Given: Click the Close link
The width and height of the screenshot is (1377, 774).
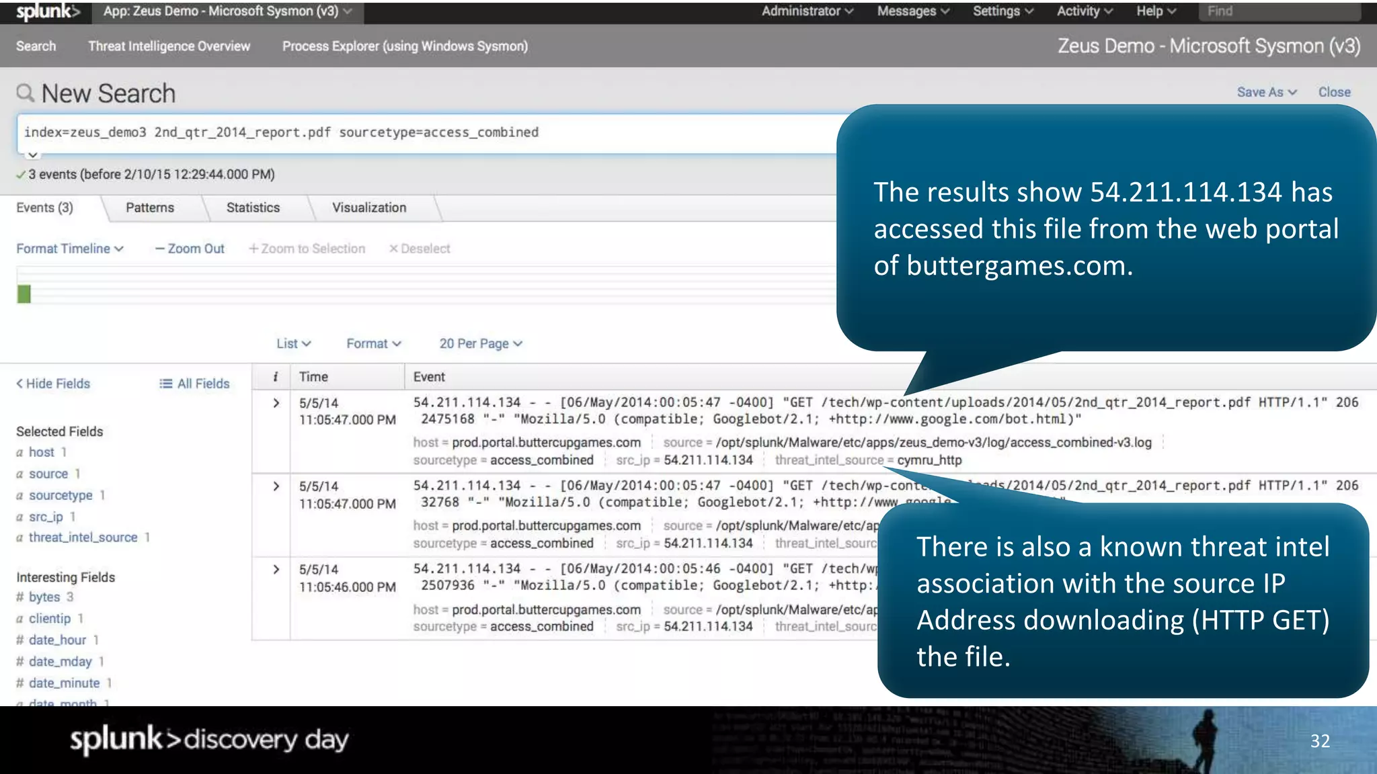Looking at the screenshot, I should 1334,92.
